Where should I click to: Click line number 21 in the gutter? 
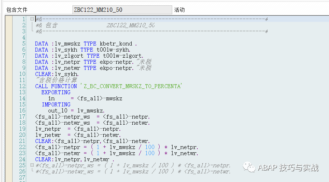pos(22,141)
